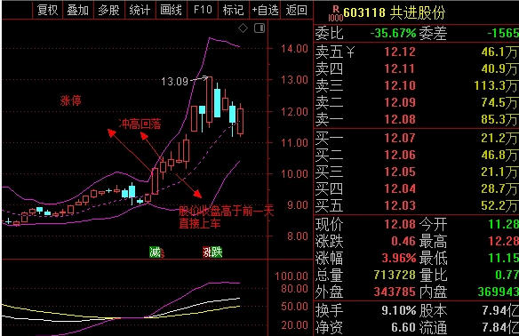This screenshot has height=336, width=519.
Task: Click the 返回 back button
Action: click(296, 10)
